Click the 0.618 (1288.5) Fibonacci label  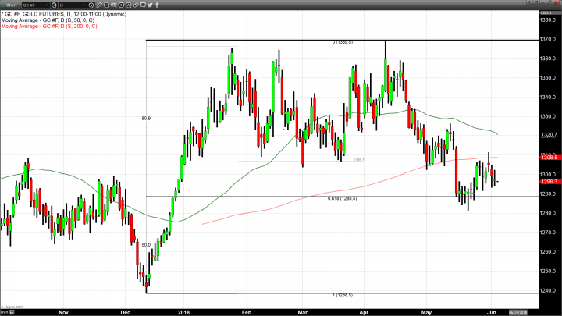tap(343, 198)
